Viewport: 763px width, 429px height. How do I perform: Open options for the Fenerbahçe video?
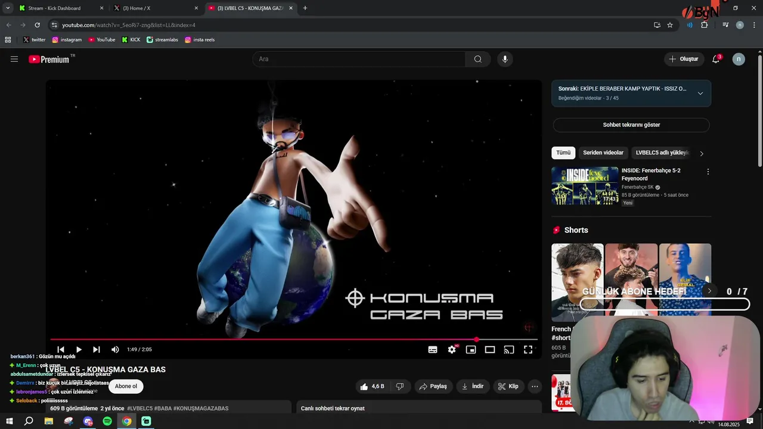point(708,172)
